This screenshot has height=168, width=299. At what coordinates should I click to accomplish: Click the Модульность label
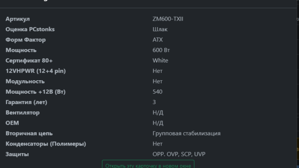pyautogui.click(x=25, y=82)
